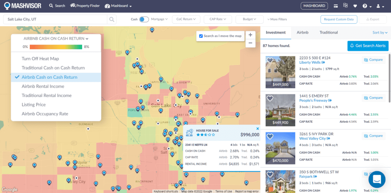This screenshot has height=193, width=391.
Task: Open $470,000 Ivy Park property photo
Action: [x=280, y=148]
